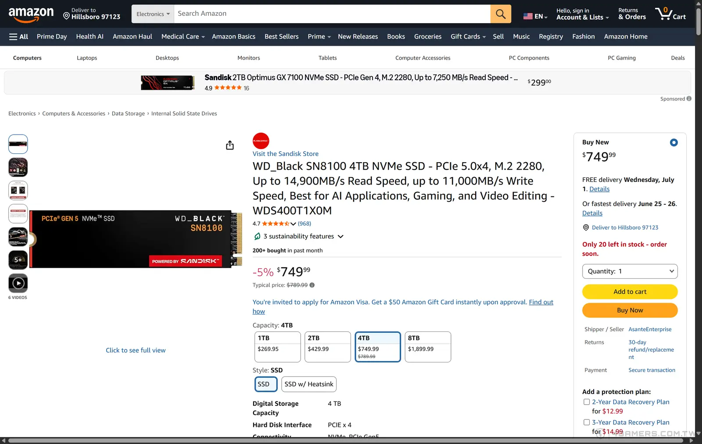Click the Buy Now button
Screen dimensions: 702x444
coord(630,310)
